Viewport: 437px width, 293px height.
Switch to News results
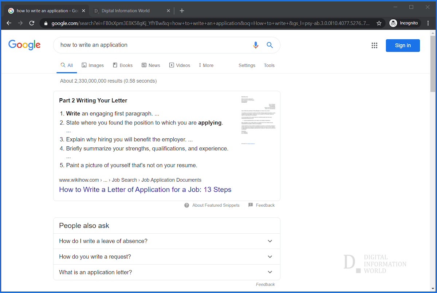[x=151, y=66]
